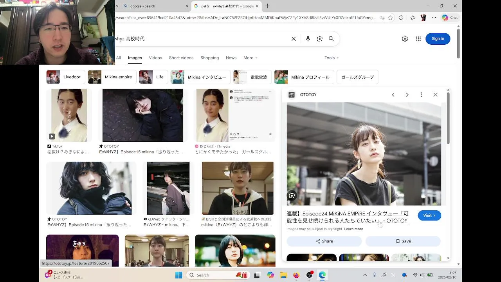Screen dimensions: 501x282
Task: Expand the More dropdown
Action: pyautogui.click(x=250, y=58)
